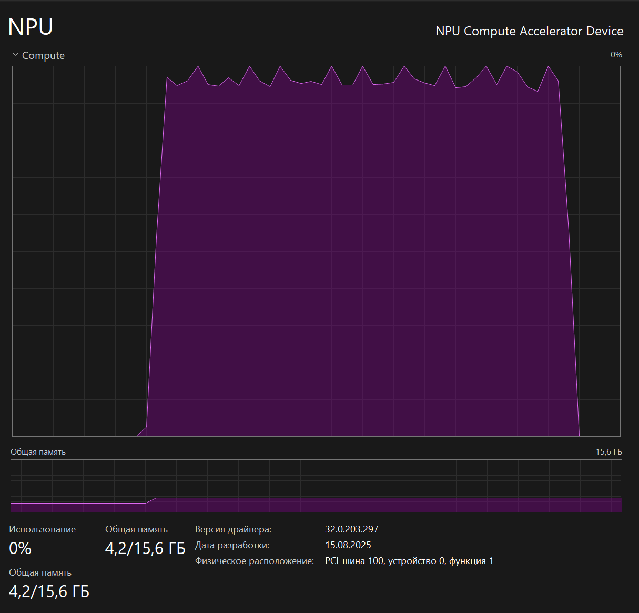Viewport: 639px width, 613px height.
Task: Click the 0% label above Compute graph
Action: [616, 55]
